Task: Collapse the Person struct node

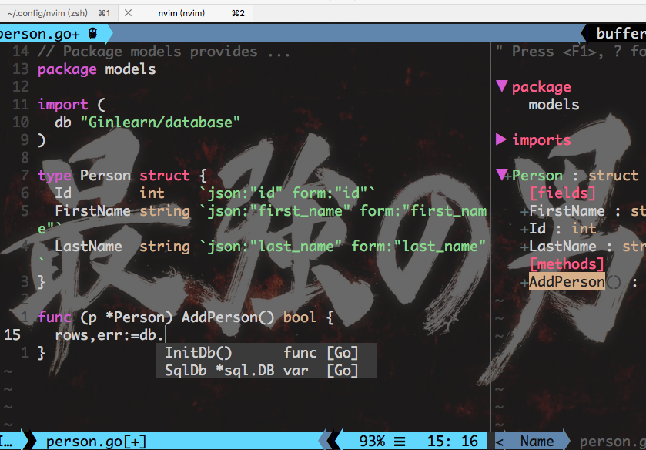Action: pyautogui.click(x=503, y=175)
